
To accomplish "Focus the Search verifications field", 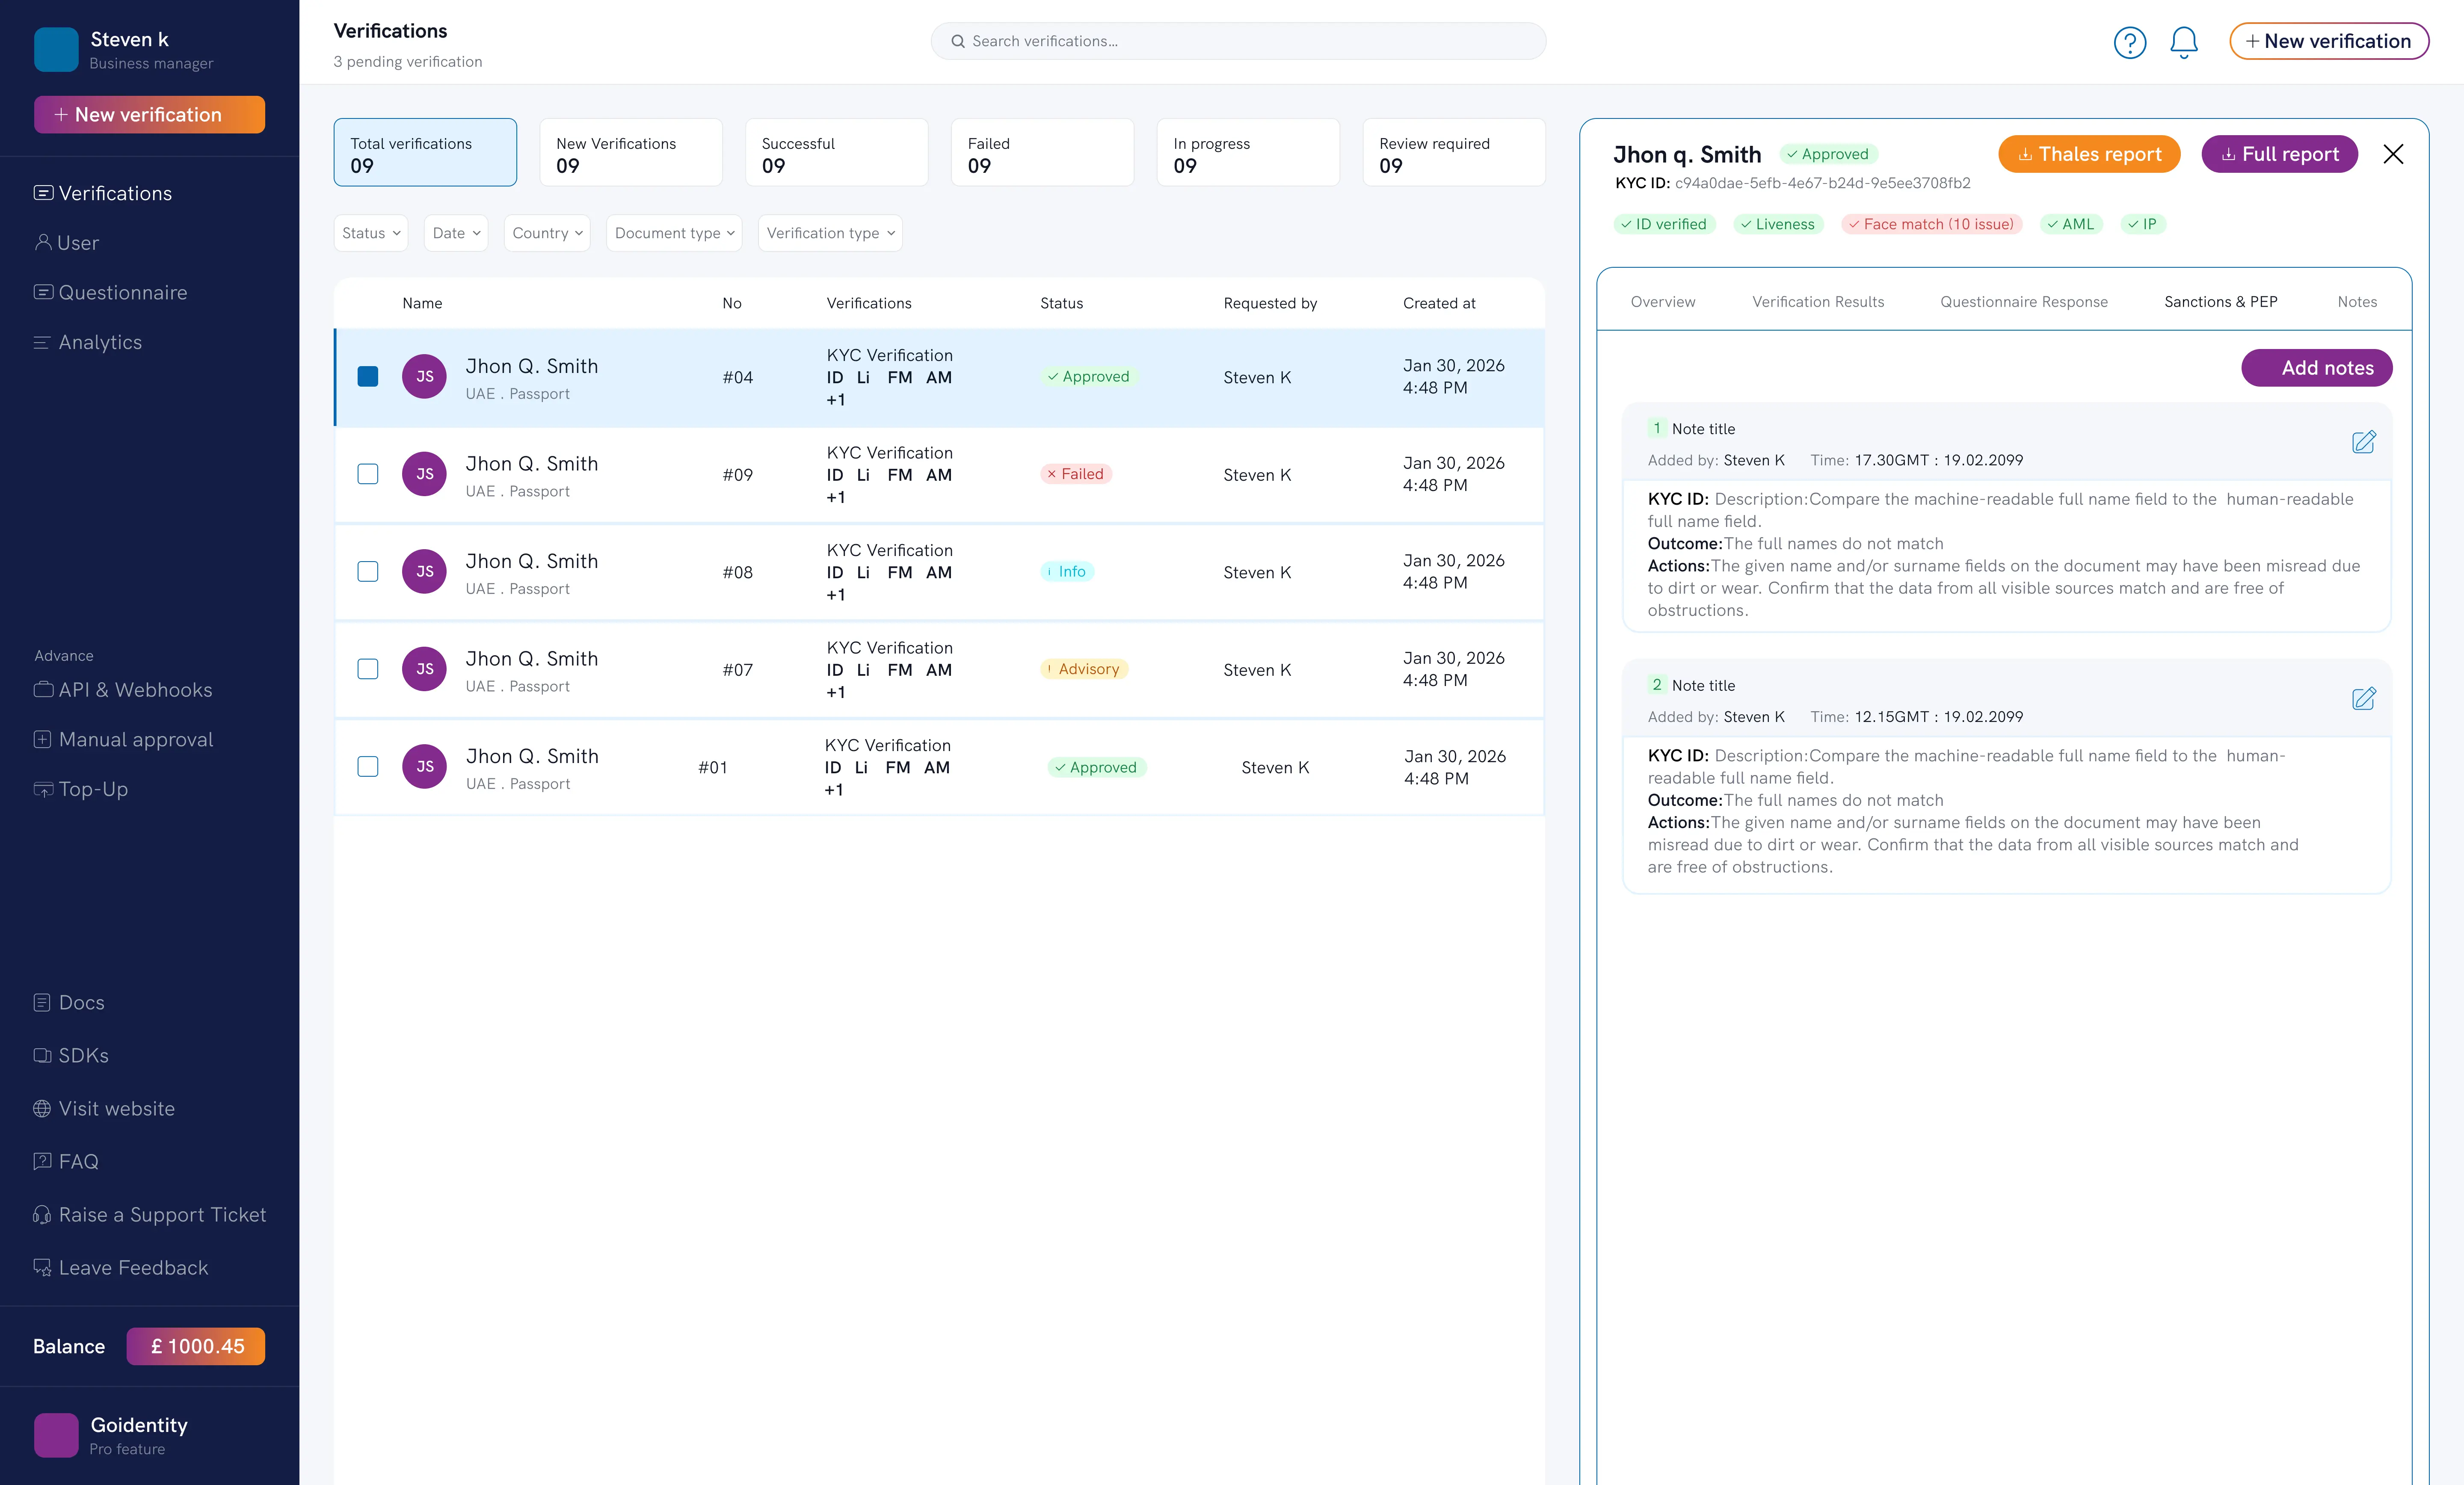I will (1238, 41).
